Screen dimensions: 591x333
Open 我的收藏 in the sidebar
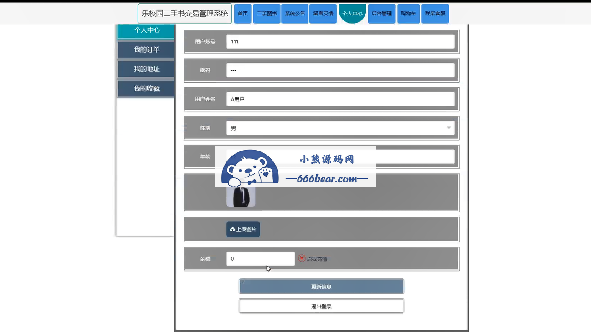point(147,89)
